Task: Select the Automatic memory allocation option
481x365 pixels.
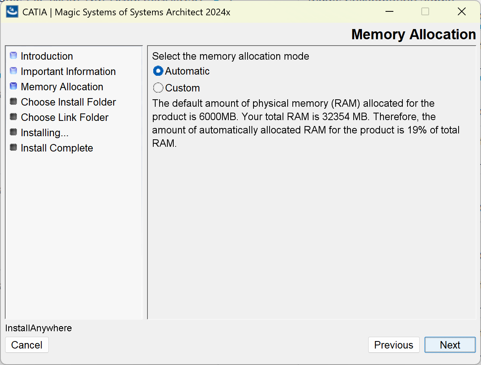Action: (x=158, y=71)
